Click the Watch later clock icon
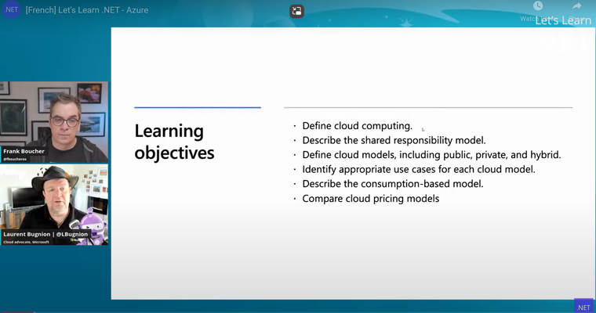 click(x=538, y=6)
